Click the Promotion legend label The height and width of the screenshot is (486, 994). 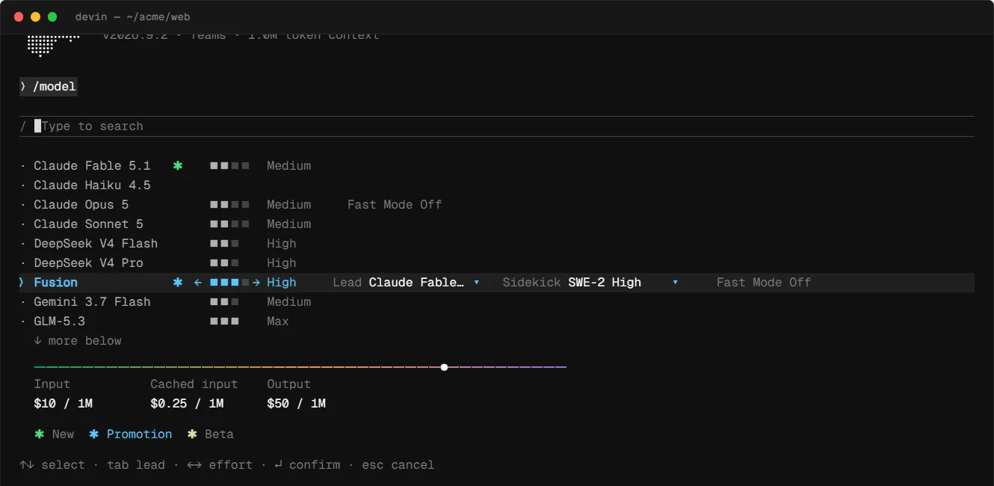pos(139,434)
